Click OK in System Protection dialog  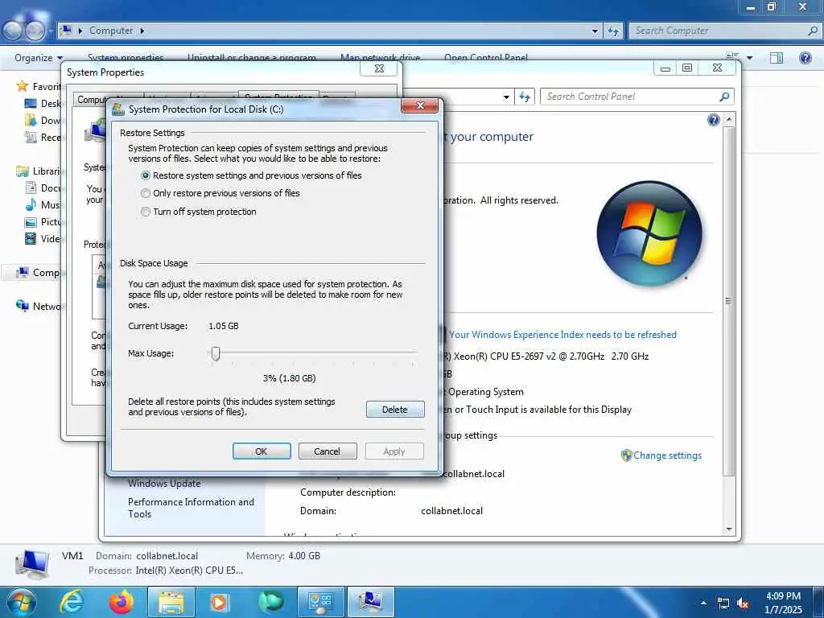point(262,451)
